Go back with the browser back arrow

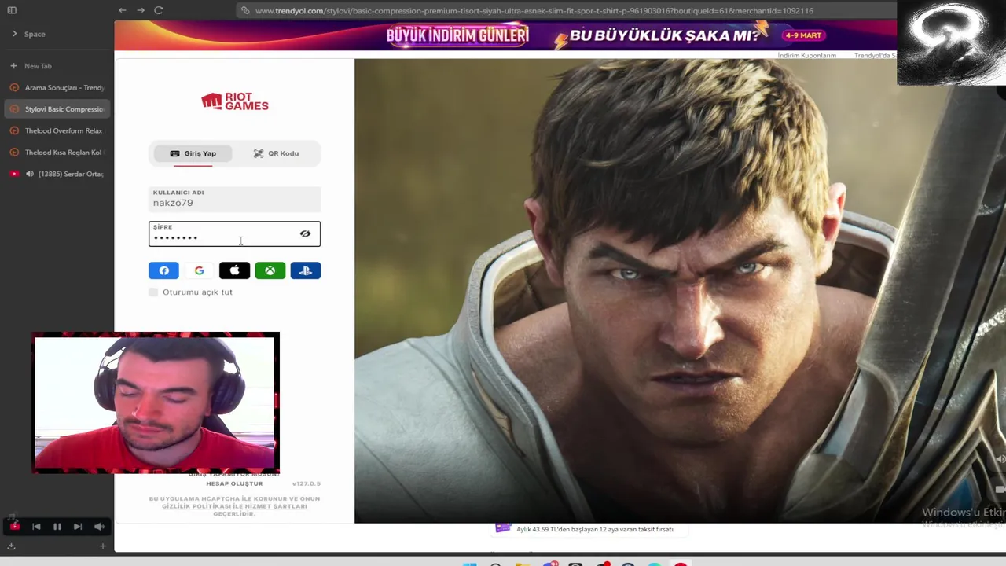pos(123,10)
